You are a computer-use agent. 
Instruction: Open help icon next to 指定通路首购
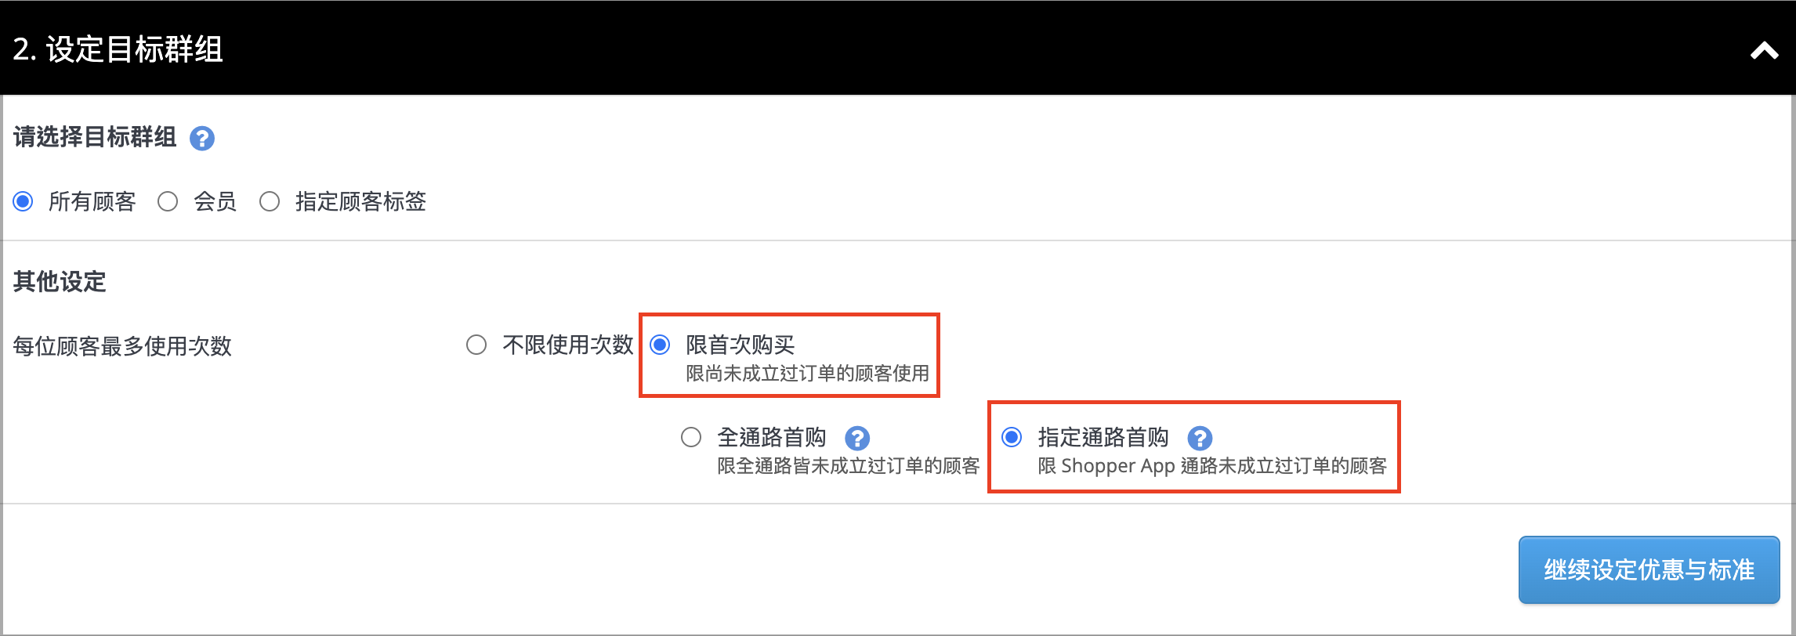(1200, 438)
